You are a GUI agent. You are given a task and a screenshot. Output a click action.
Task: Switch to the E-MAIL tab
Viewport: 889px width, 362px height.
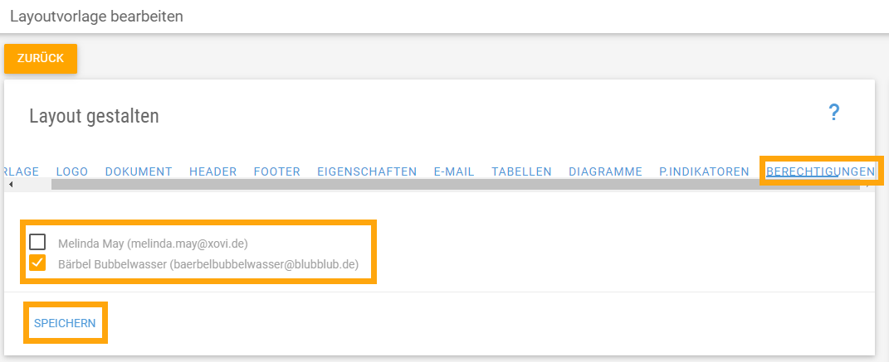tap(454, 171)
